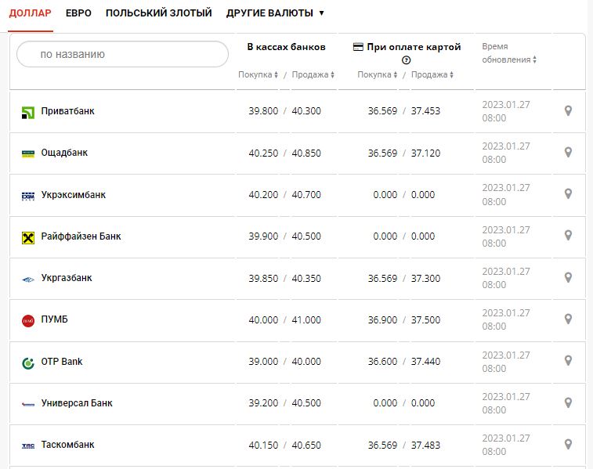Viewport: 593px width, 469px height.
Task: Sort by bank cash desk Покупка rate
Action: [258, 75]
